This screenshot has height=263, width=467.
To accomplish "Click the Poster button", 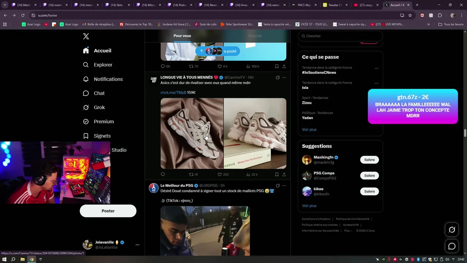I will pos(108,211).
